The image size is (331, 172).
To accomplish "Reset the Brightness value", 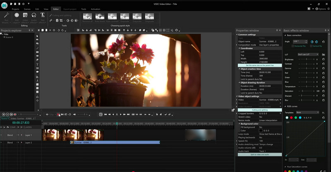I will click(324, 59).
